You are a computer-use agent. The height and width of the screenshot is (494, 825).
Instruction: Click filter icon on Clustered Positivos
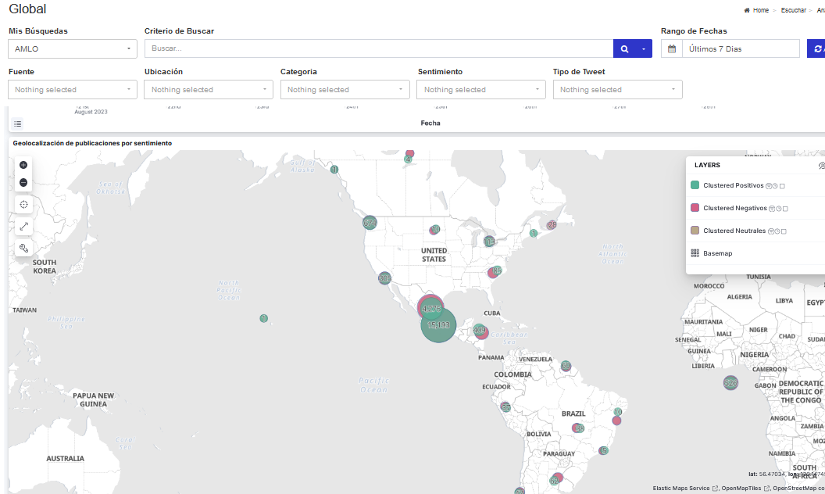point(769,186)
